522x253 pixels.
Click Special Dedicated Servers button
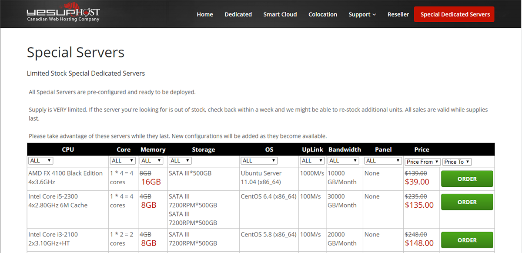pos(455,14)
